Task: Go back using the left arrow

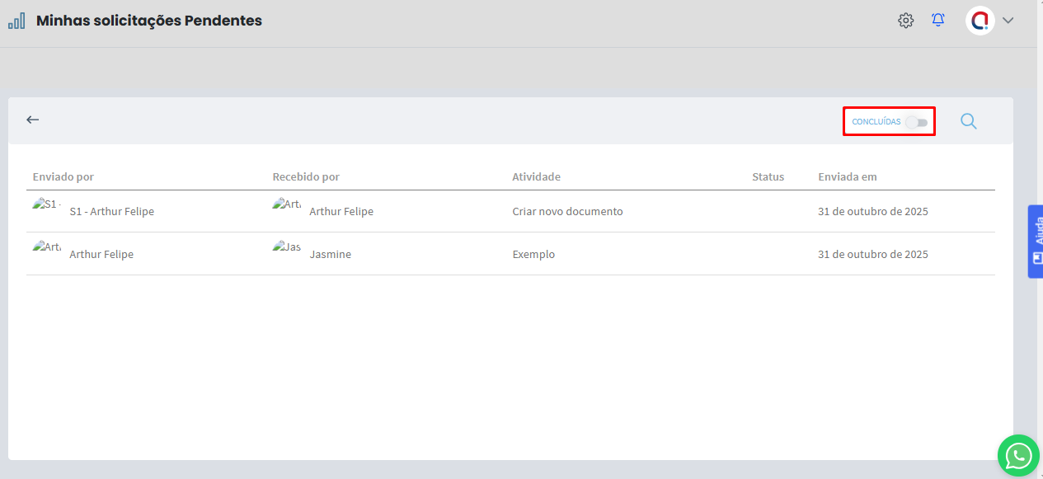Action: (33, 120)
